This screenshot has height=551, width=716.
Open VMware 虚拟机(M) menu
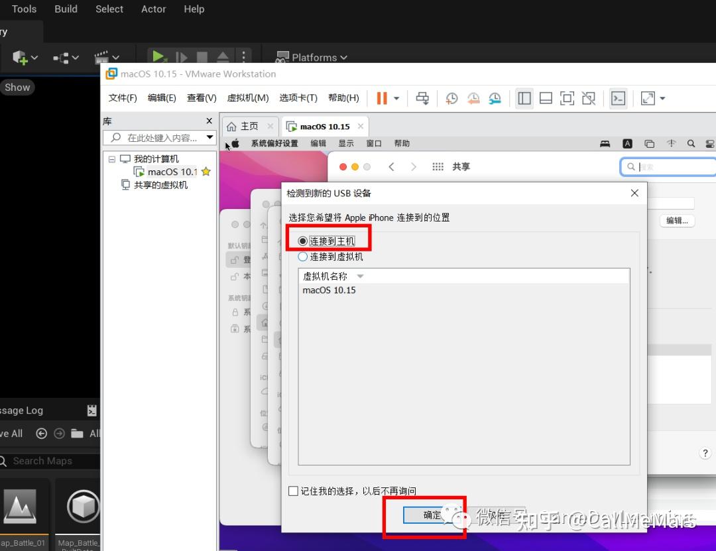[x=248, y=97]
